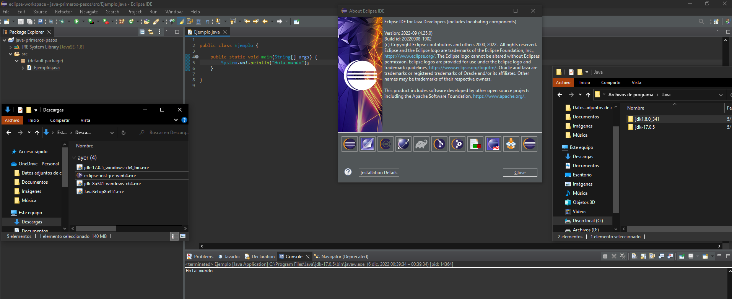Click the orange Marketplace box icon in About dialog
732x299 pixels.
click(x=511, y=144)
